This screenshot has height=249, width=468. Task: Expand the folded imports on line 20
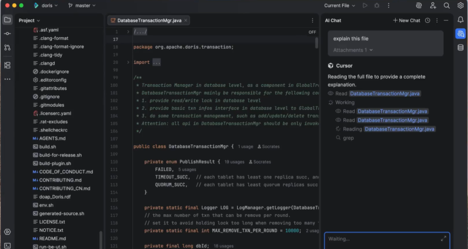coord(128,62)
